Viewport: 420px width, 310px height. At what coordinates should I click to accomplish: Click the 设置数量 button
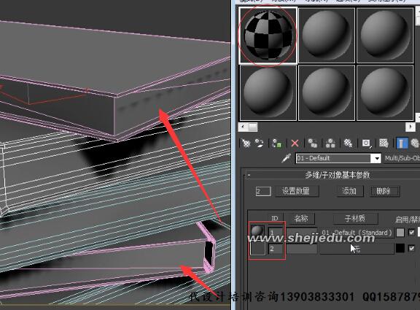pos(296,191)
